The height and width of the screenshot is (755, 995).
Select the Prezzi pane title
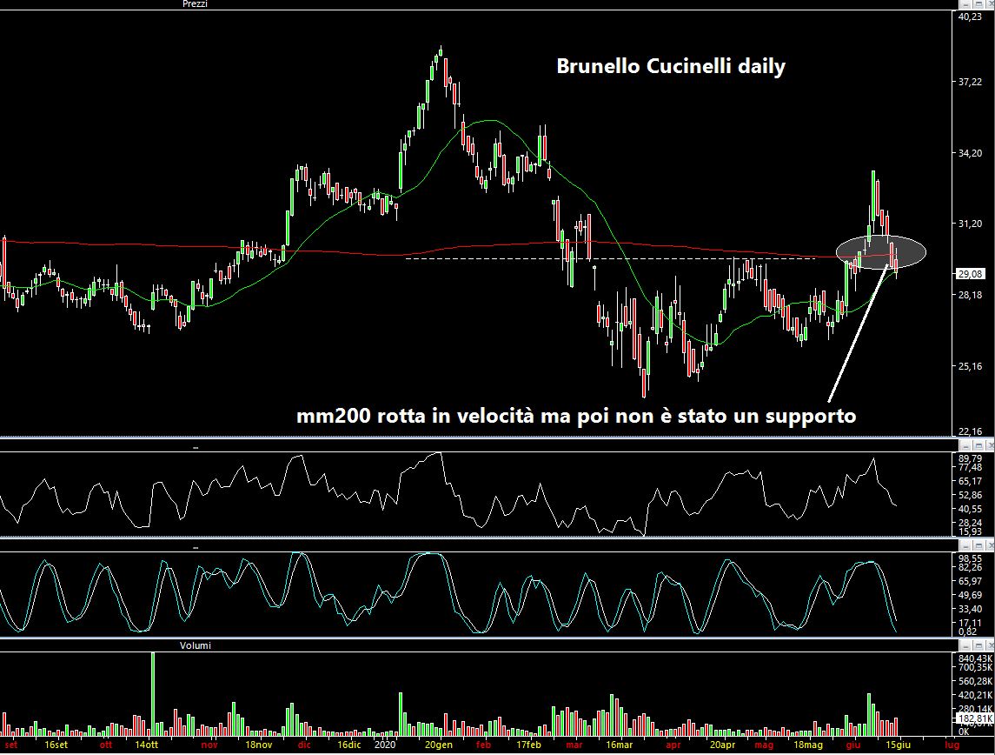point(195,4)
